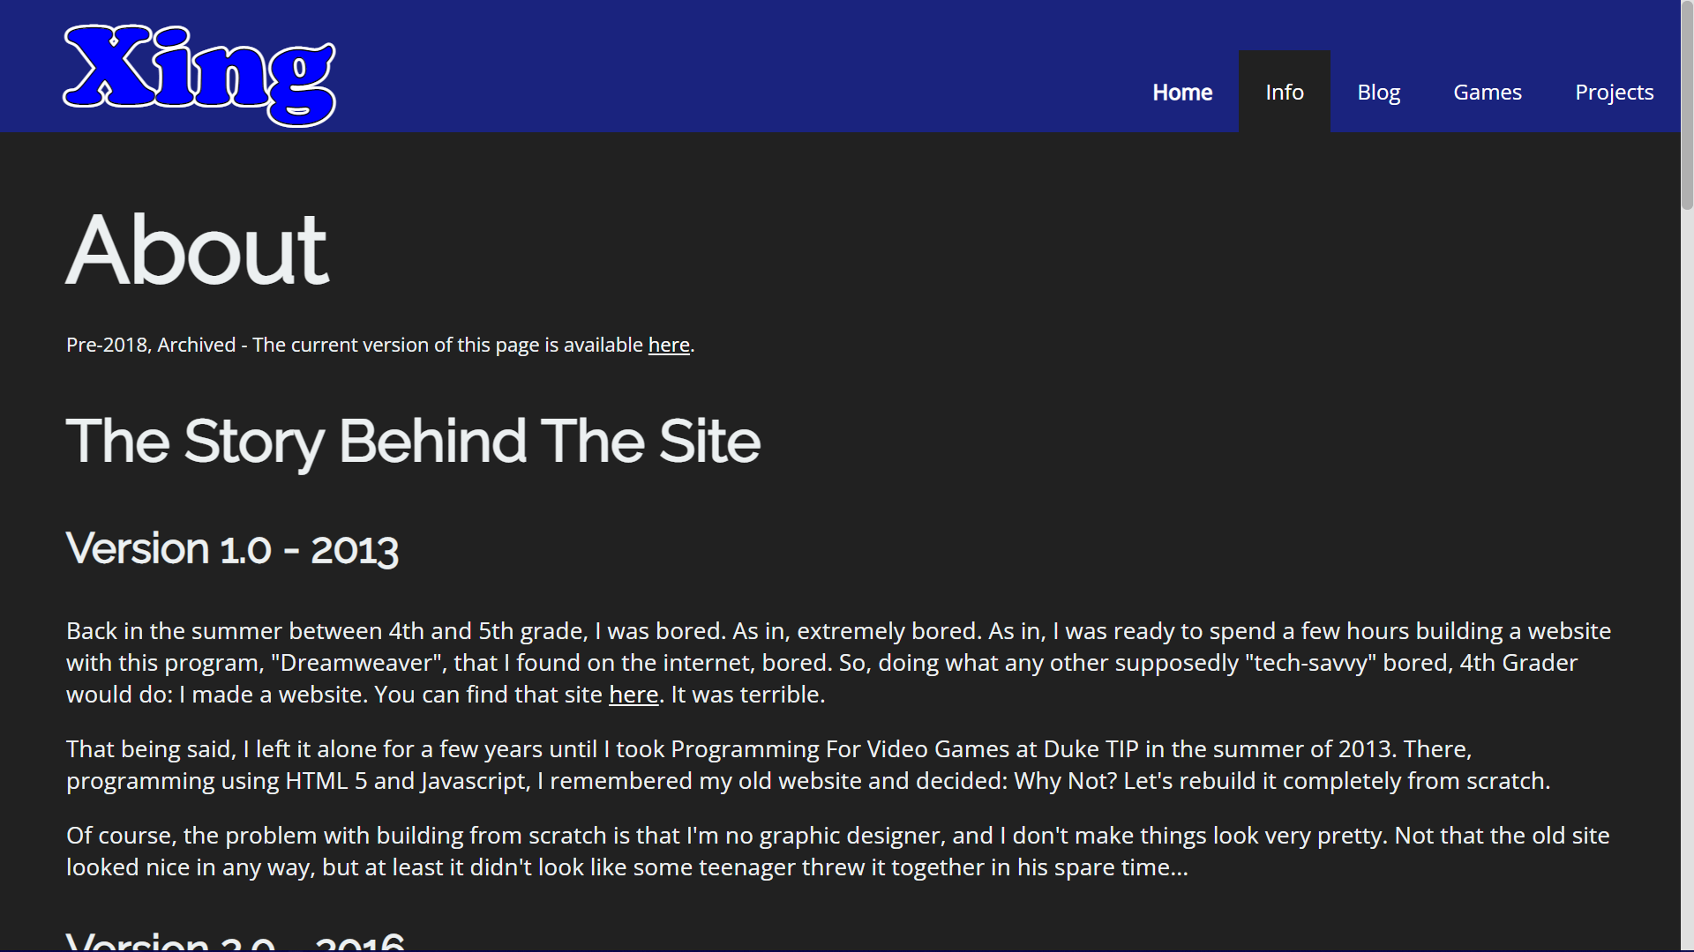Click the lower scrollbar track area
This screenshot has height=952, width=1694.
click(x=1687, y=582)
